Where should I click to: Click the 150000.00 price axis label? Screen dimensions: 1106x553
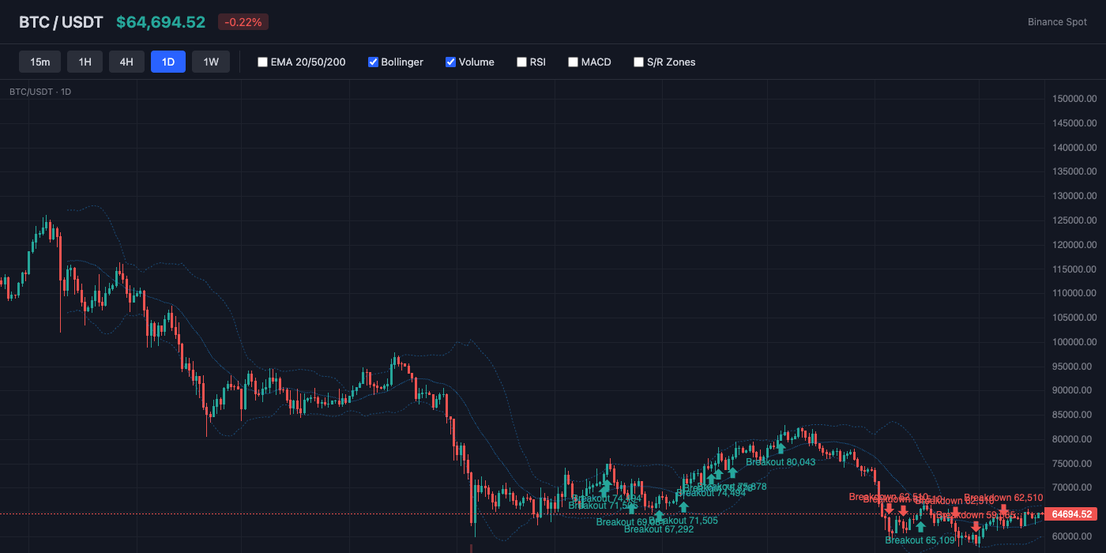coord(1075,99)
